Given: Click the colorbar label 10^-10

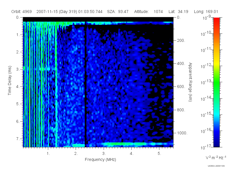Looking at the screenshot, I should 206,33.
